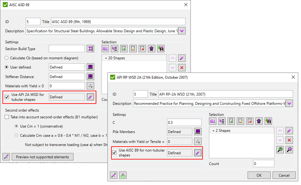This screenshot has height=185, width=301.
Task: Select ALL in AISC ASD 89 Selection toolbar
Action: point(105,49)
